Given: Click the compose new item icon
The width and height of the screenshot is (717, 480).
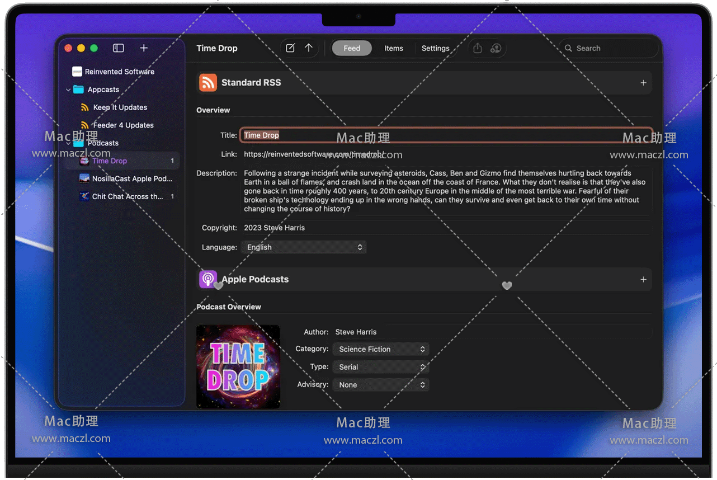Looking at the screenshot, I should (x=290, y=48).
